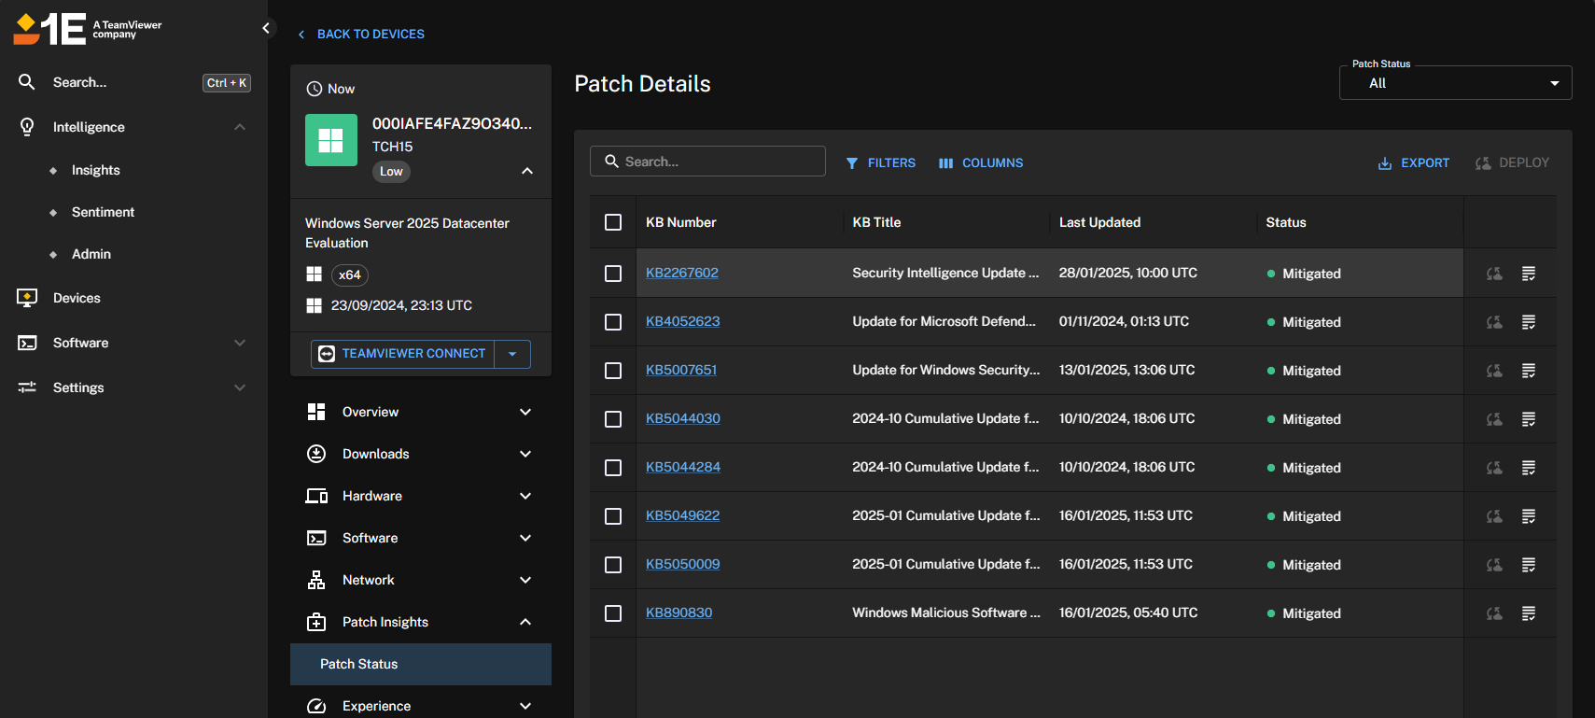1595x718 pixels.
Task: Check the box next to KB5049622
Action: click(613, 516)
